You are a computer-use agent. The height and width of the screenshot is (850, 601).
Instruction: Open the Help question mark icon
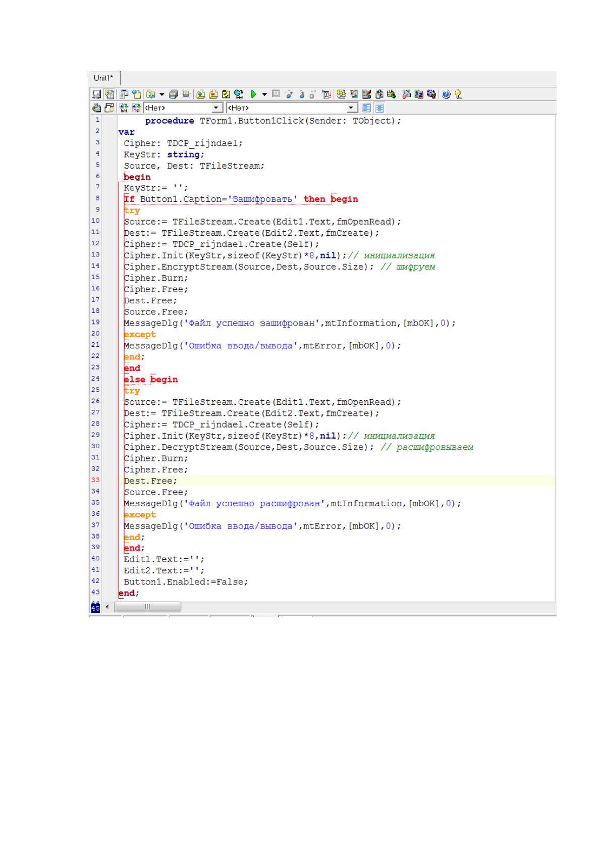[447, 94]
